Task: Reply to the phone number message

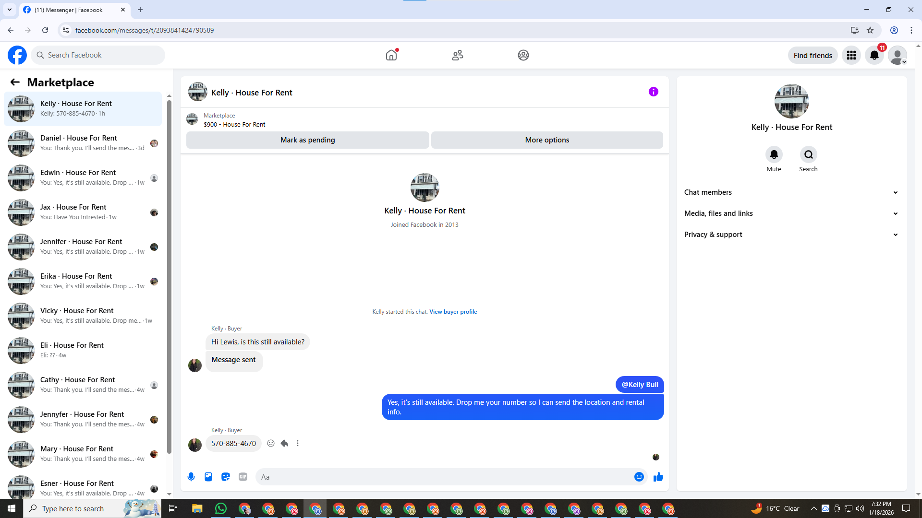Action: tap(284, 444)
